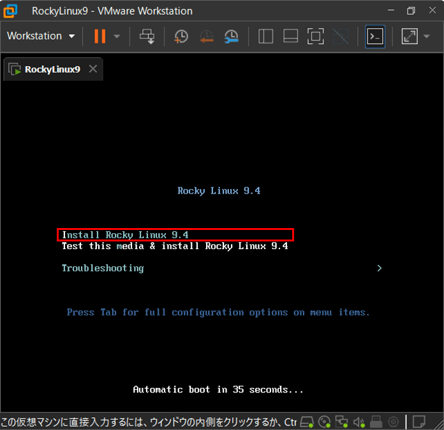
Task: Toggle the console view icon
Action: [375, 36]
